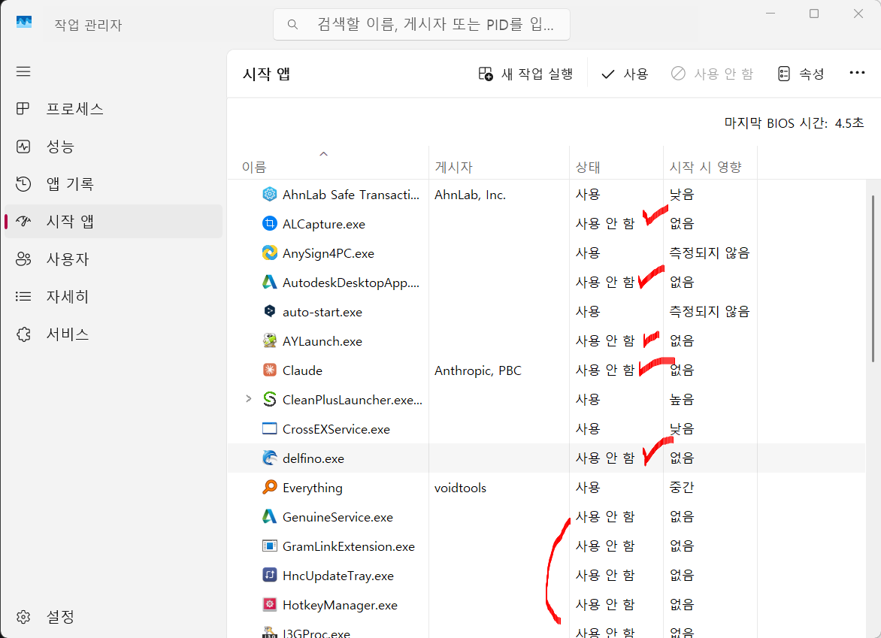Click the 사용자 users icon
881x638 pixels.
point(23,259)
